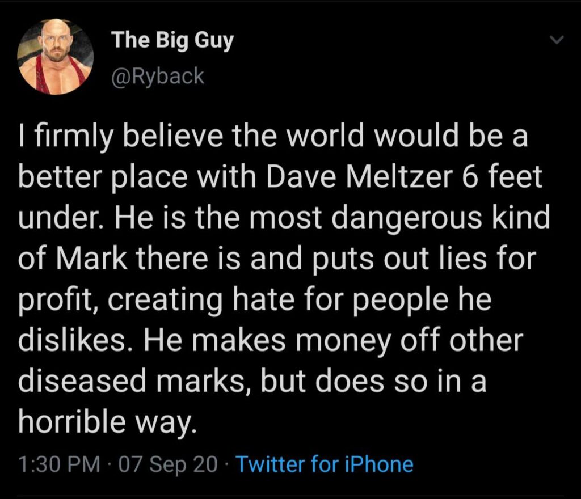Click the line "profit, creating hate for people he"

coord(254,301)
